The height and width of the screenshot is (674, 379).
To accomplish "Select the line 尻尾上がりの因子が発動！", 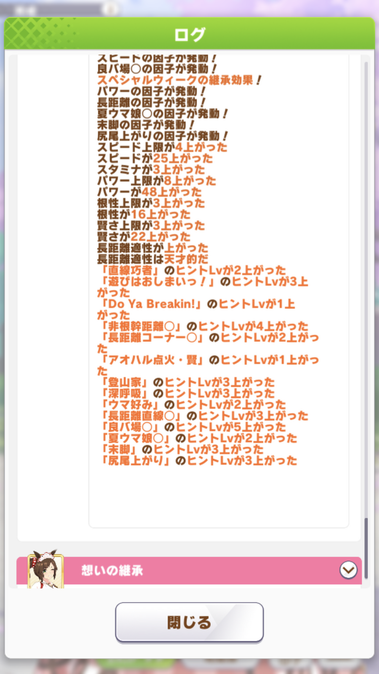I will tap(163, 136).
